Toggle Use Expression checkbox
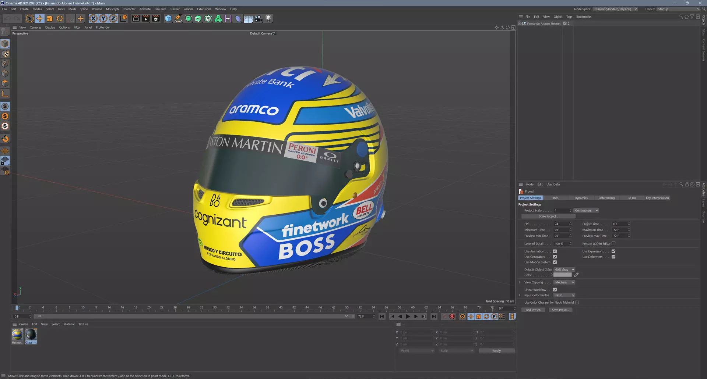 pyautogui.click(x=613, y=251)
